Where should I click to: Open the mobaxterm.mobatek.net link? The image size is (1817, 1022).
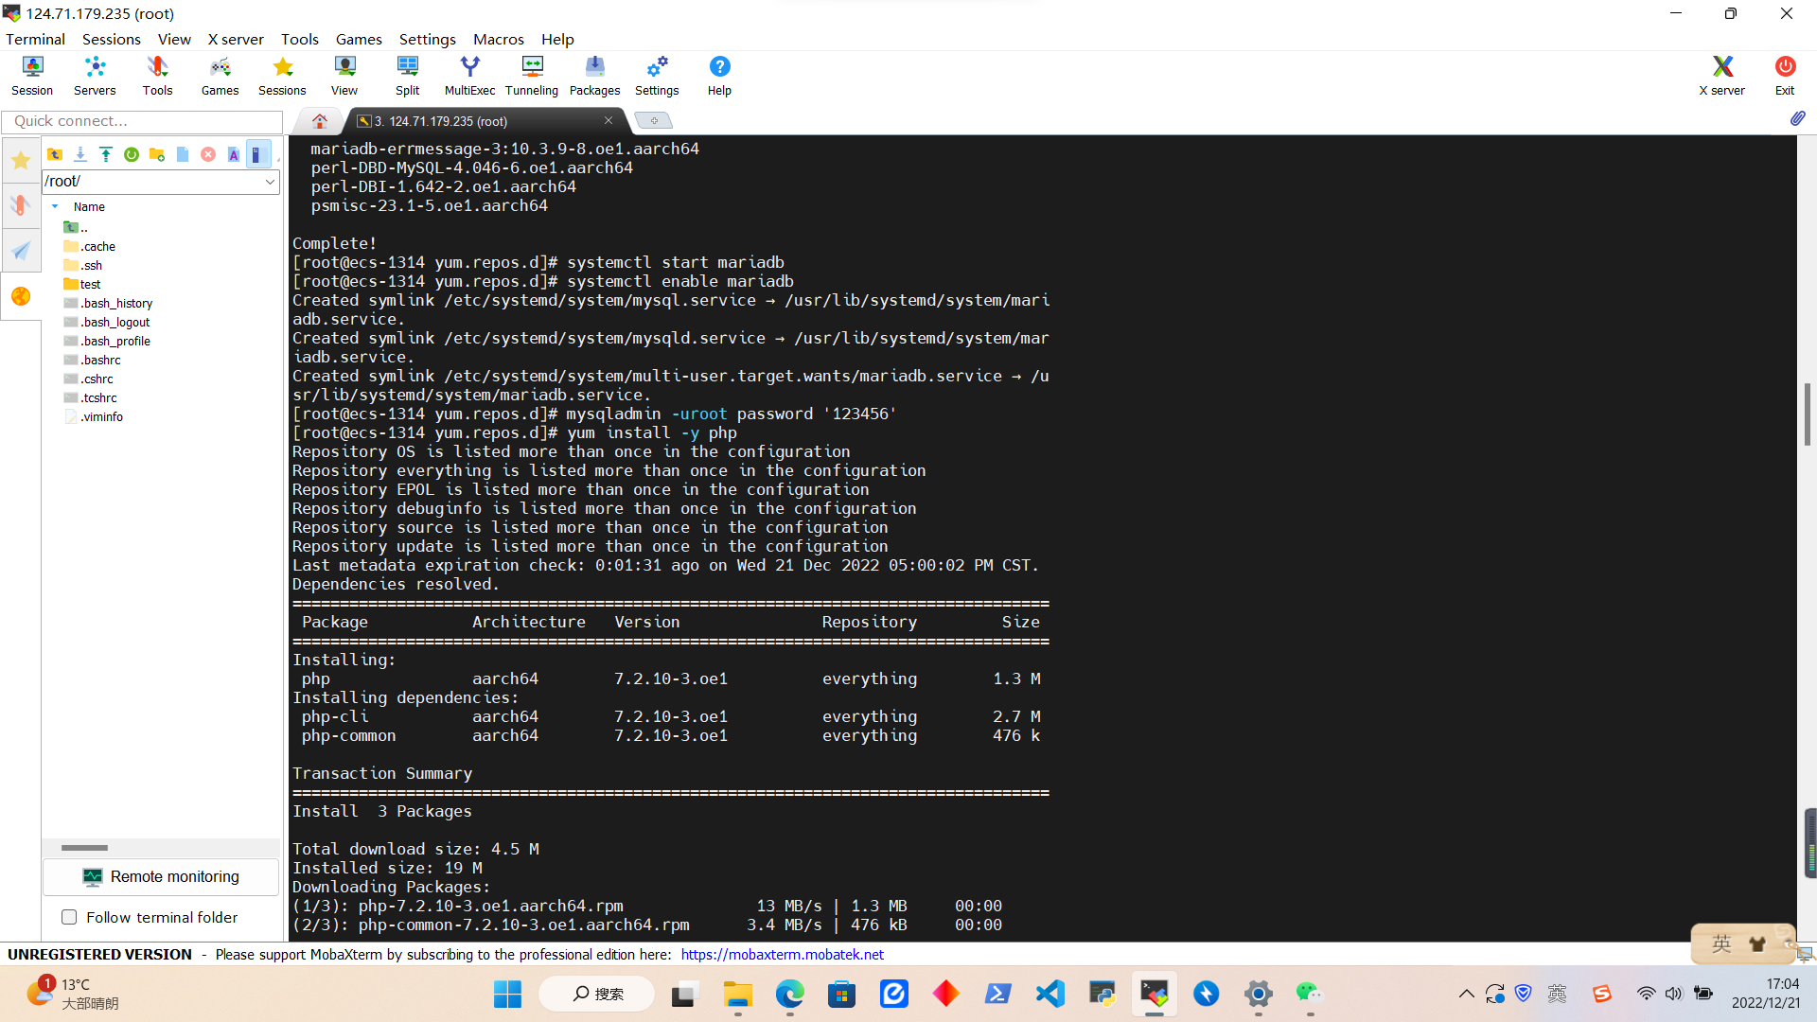pos(782,954)
